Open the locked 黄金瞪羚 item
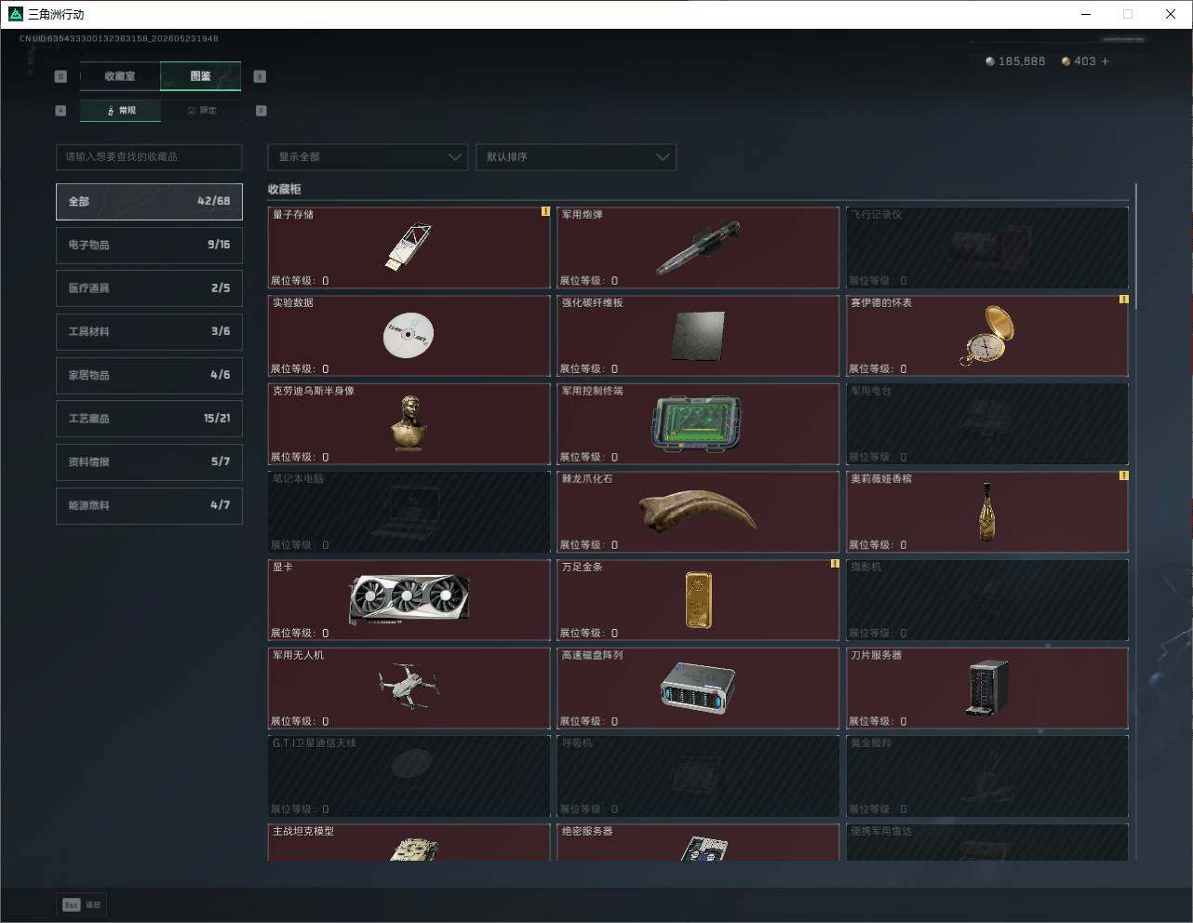Image resolution: width=1193 pixels, height=923 pixels. [987, 776]
